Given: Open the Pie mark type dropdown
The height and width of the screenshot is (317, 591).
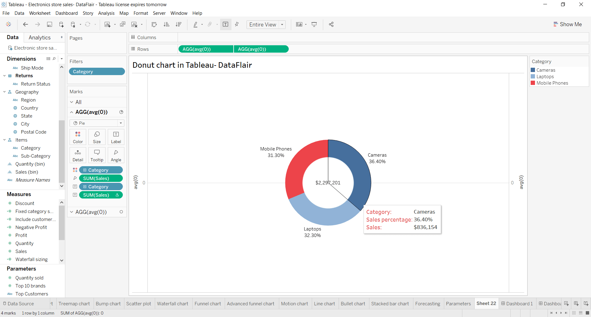Looking at the screenshot, I should click(x=121, y=123).
